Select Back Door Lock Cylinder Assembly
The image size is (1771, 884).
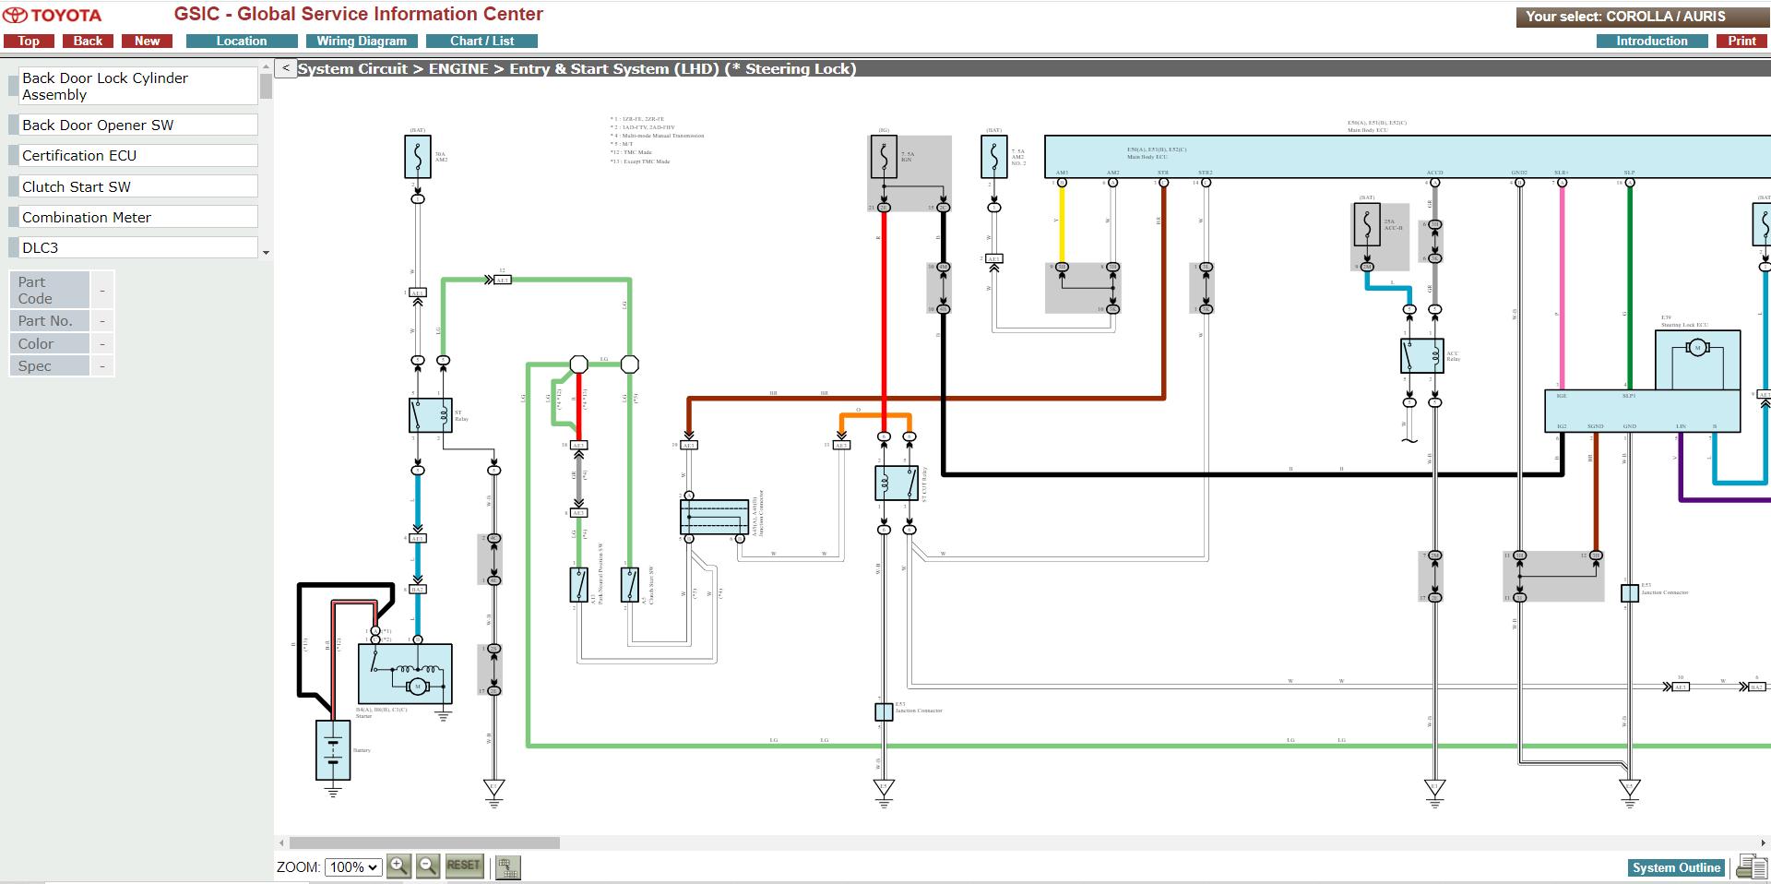pyautogui.click(x=137, y=86)
